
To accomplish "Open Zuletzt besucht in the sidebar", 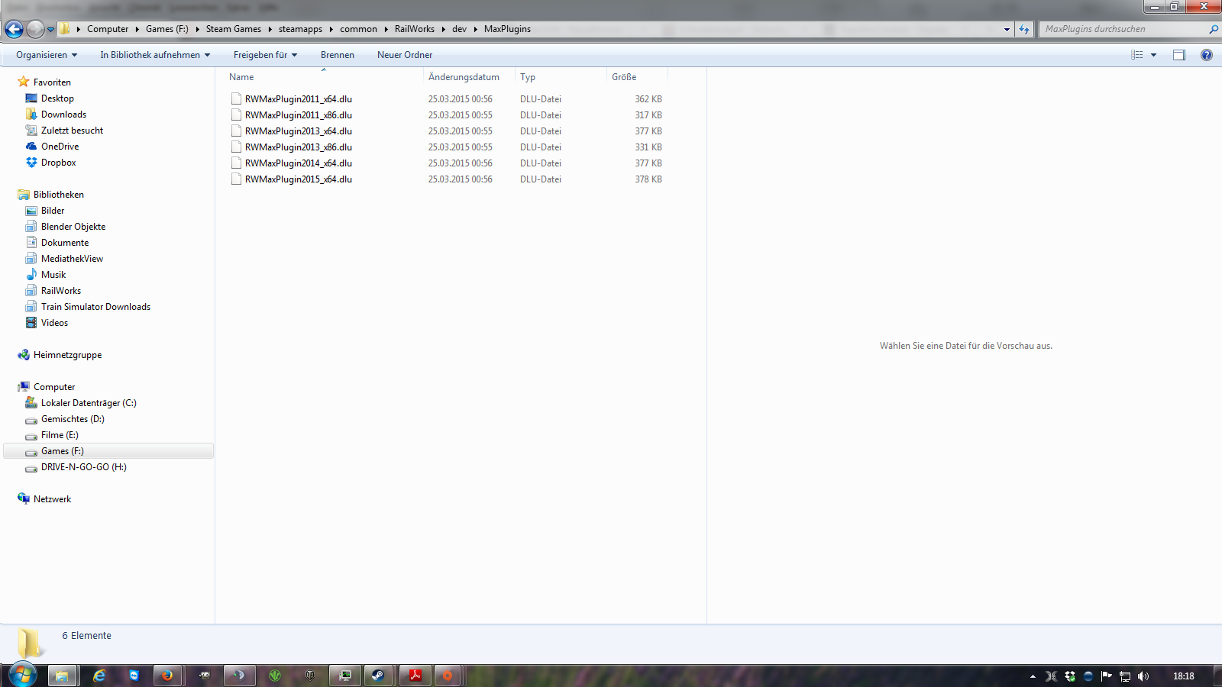I will tap(72, 131).
